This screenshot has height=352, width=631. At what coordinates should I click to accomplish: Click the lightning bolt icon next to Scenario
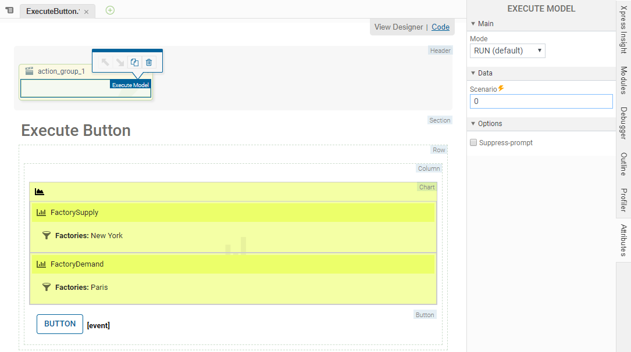pyautogui.click(x=501, y=89)
